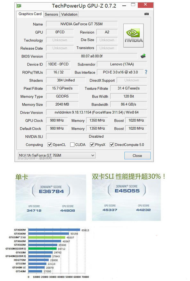Screen dimensions: 190x281
Task: Click the BIOS save chip icon
Action: (143, 56)
